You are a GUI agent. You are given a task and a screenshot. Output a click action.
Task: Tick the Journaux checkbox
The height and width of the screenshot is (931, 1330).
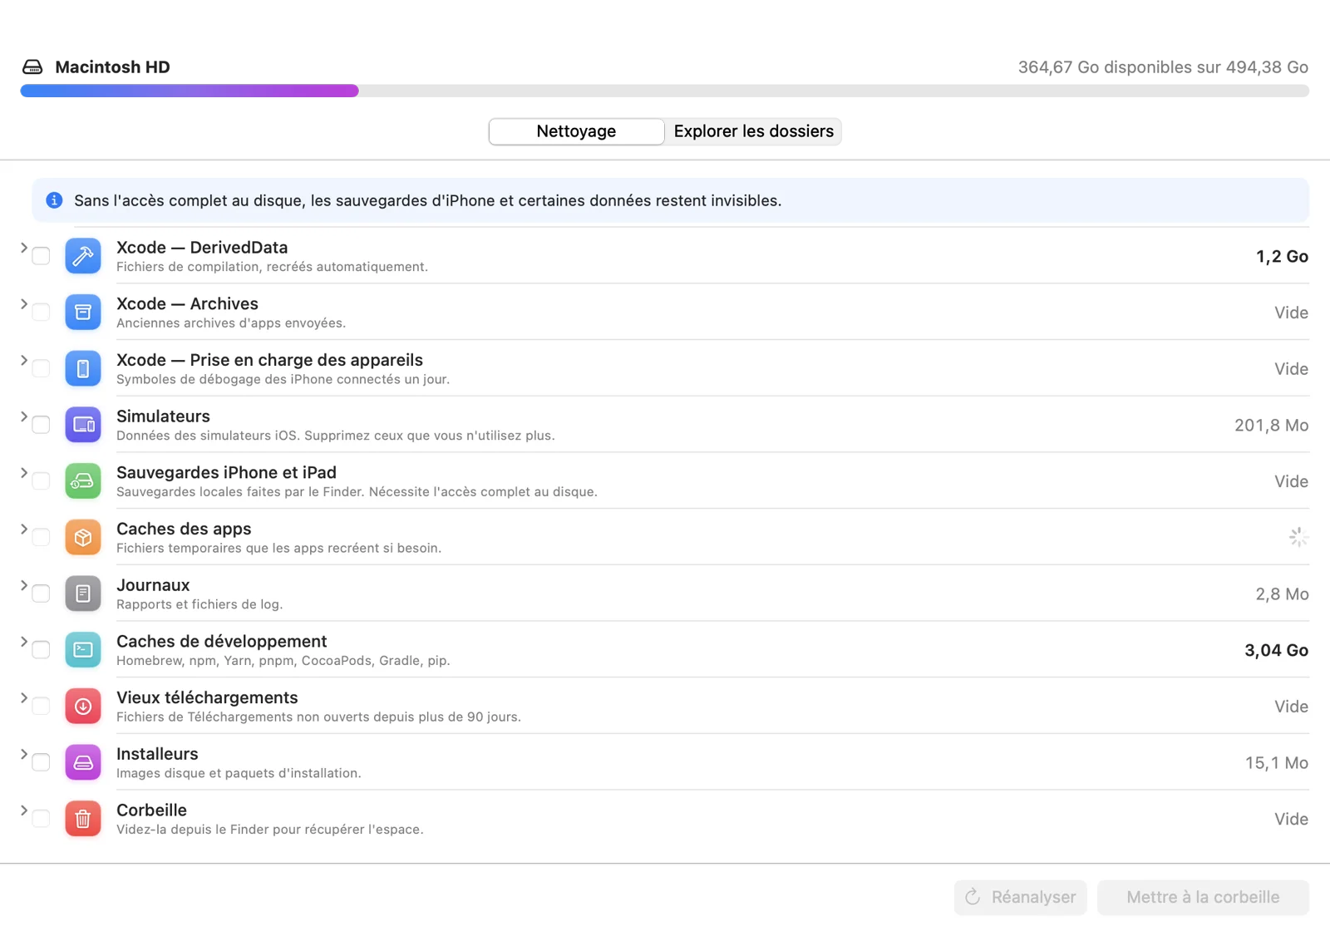pyautogui.click(x=41, y=594)
